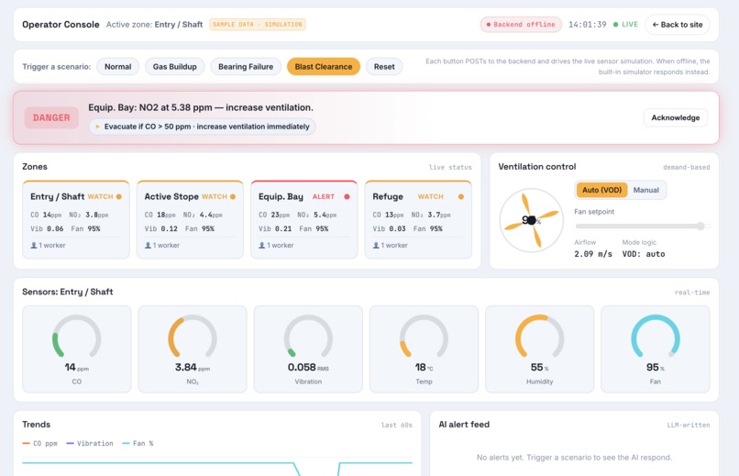Click the fan setpoint slider handle
Screen dimensions: 739x476
[x=700, y=227]
